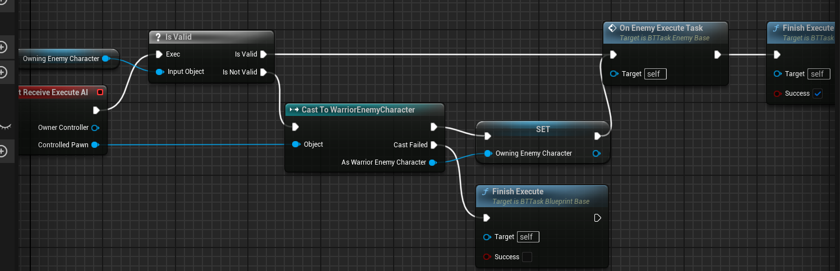Toggle the closed-eye visibility icon in the sidebar
This screenshot has width=840, height=271.
(x=5, y=127)
